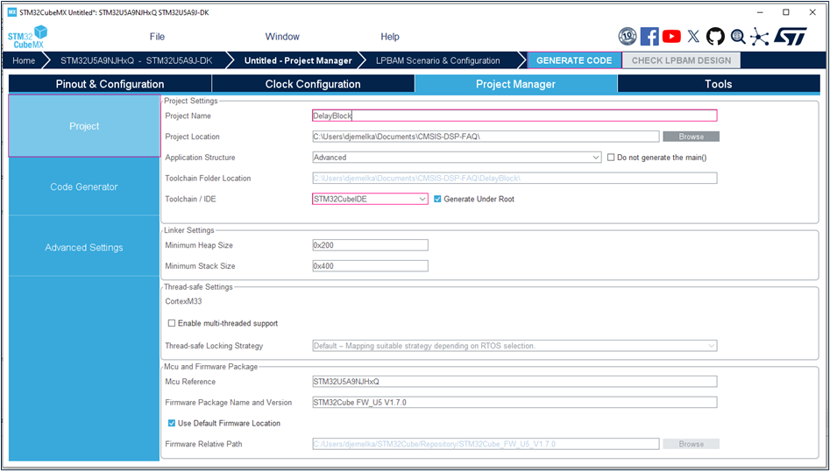Click the Mcu Reference field
The width and height of the screenshot is (830, 471).
tap(514, 382)
